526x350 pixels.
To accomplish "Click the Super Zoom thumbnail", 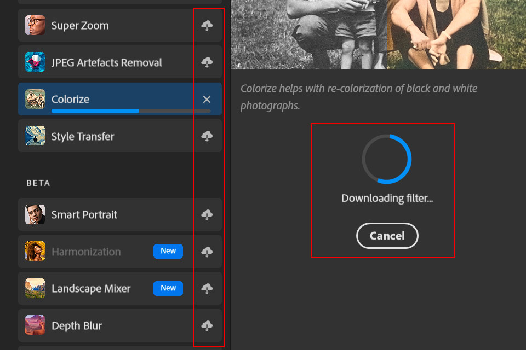I will [x=35, y=25].
